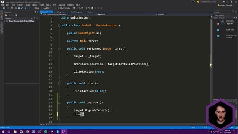238x134 pixels.
Task: Collapse the SetTarget method outlining region
Action: pyautogui.click(x=59, y=49)
